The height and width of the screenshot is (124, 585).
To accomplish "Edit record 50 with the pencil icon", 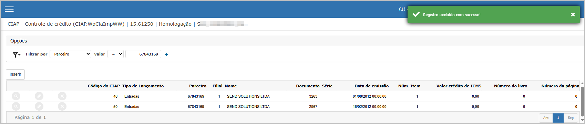I will click(39, 107).
